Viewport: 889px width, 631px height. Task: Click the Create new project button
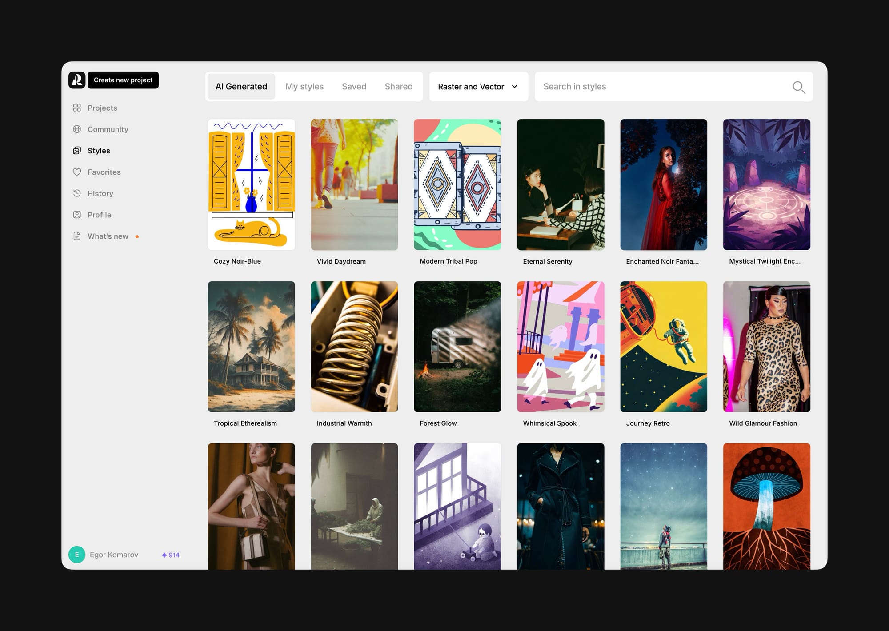tap(123, 80)
